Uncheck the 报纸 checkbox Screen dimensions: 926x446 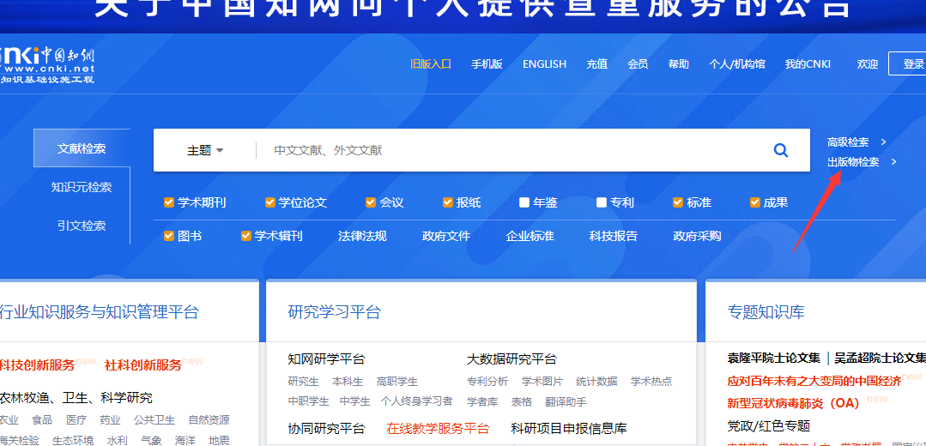pos(448,203)
